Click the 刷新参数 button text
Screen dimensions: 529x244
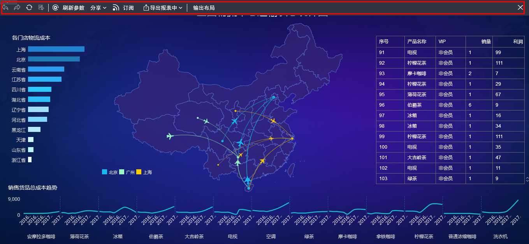point(73,7)
